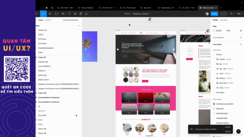Select Mid[night] color style swatch
This screenshot has height=137, width=244.
tap(214, 109)
